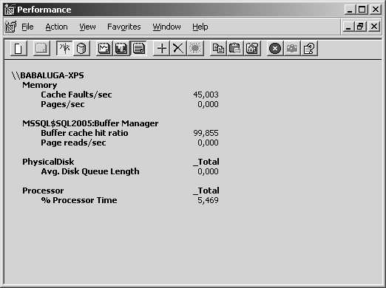386x288 pixels.
Task: Click the Memory object heading
Action: click(40, 85)
